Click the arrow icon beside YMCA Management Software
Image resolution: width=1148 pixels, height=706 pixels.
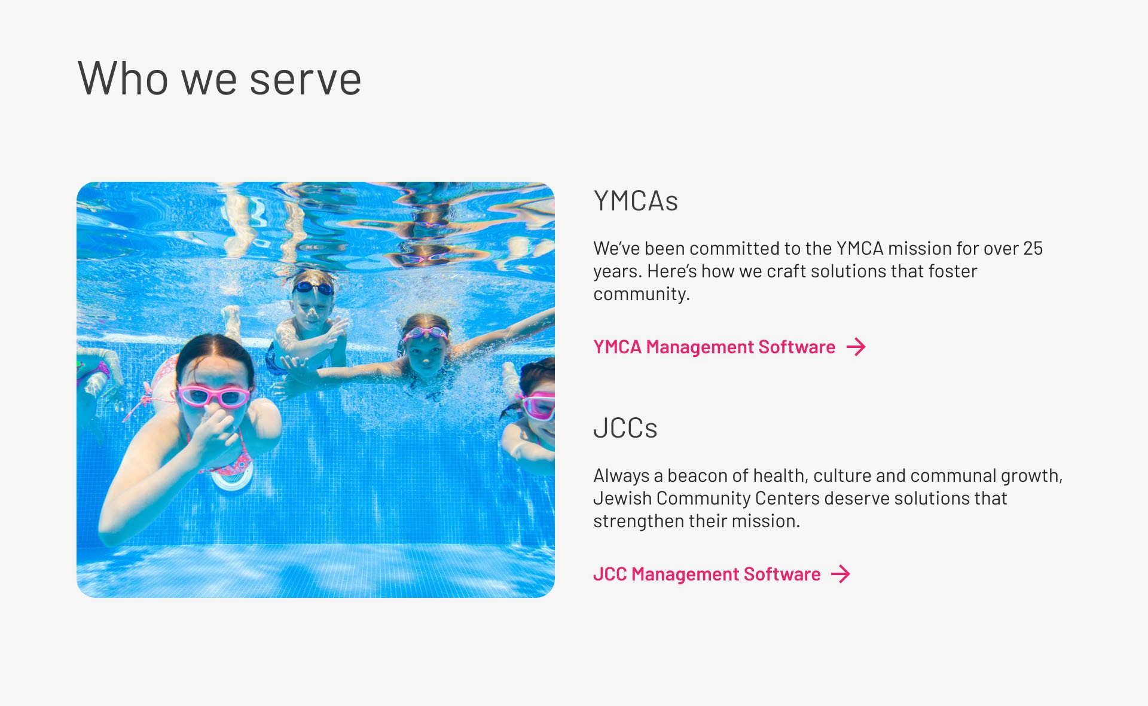click(x=856, y=347)
